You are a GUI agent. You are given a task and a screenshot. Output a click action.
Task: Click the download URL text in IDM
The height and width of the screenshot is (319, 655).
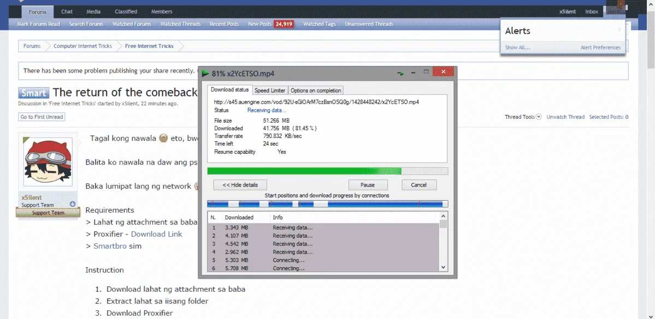point(316,102)
